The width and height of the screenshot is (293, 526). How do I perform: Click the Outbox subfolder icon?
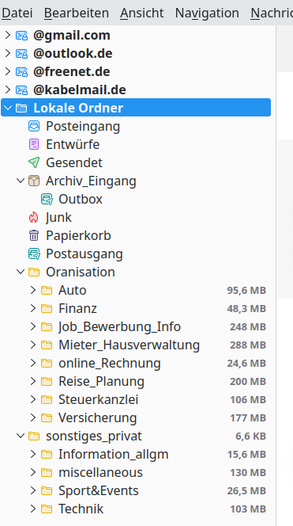47,199
